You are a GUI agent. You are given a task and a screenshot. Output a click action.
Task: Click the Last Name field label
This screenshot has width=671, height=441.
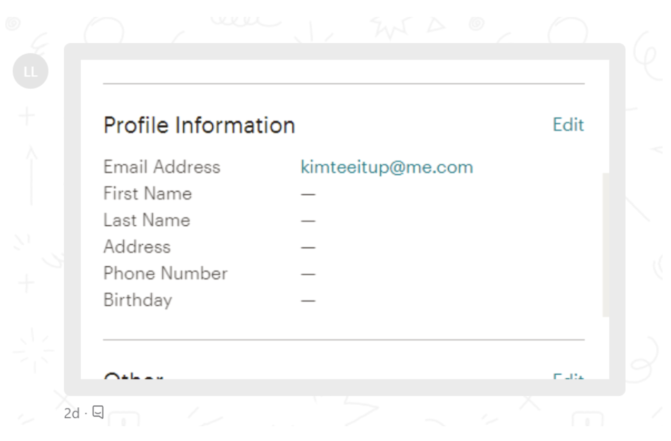pos(146,220)
